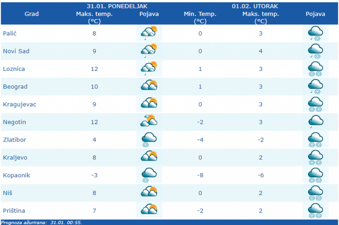Select Loznica's Tuesday snow icon
The image size is (339, 225).
(x=315, y=69)
